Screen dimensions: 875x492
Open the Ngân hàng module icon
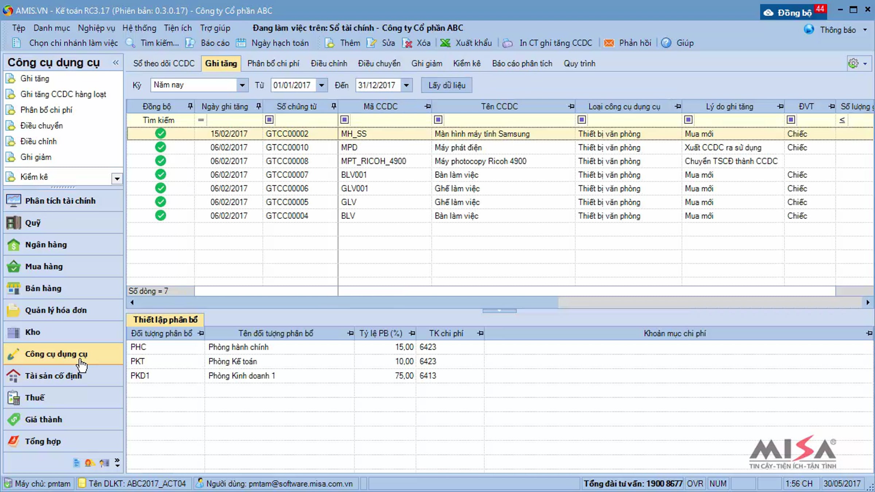13,245
